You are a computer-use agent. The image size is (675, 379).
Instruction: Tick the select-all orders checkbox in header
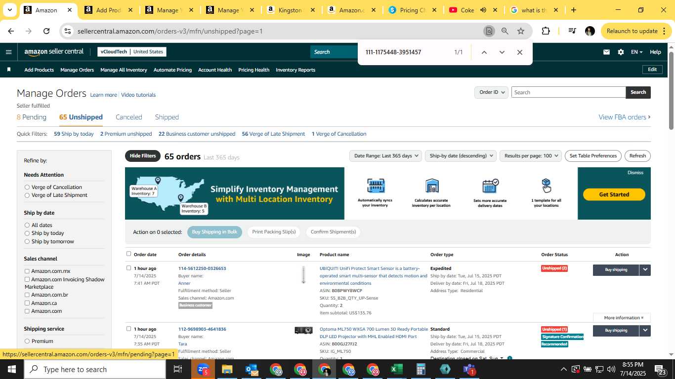[x=129, y=254]
